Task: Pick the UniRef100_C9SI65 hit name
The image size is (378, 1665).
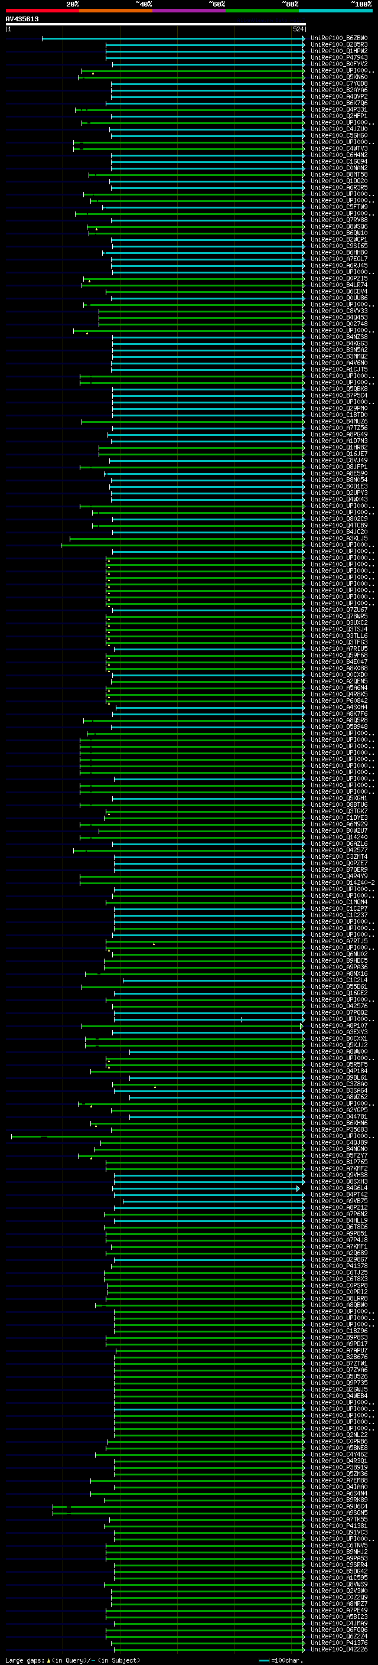Action: 339,246
